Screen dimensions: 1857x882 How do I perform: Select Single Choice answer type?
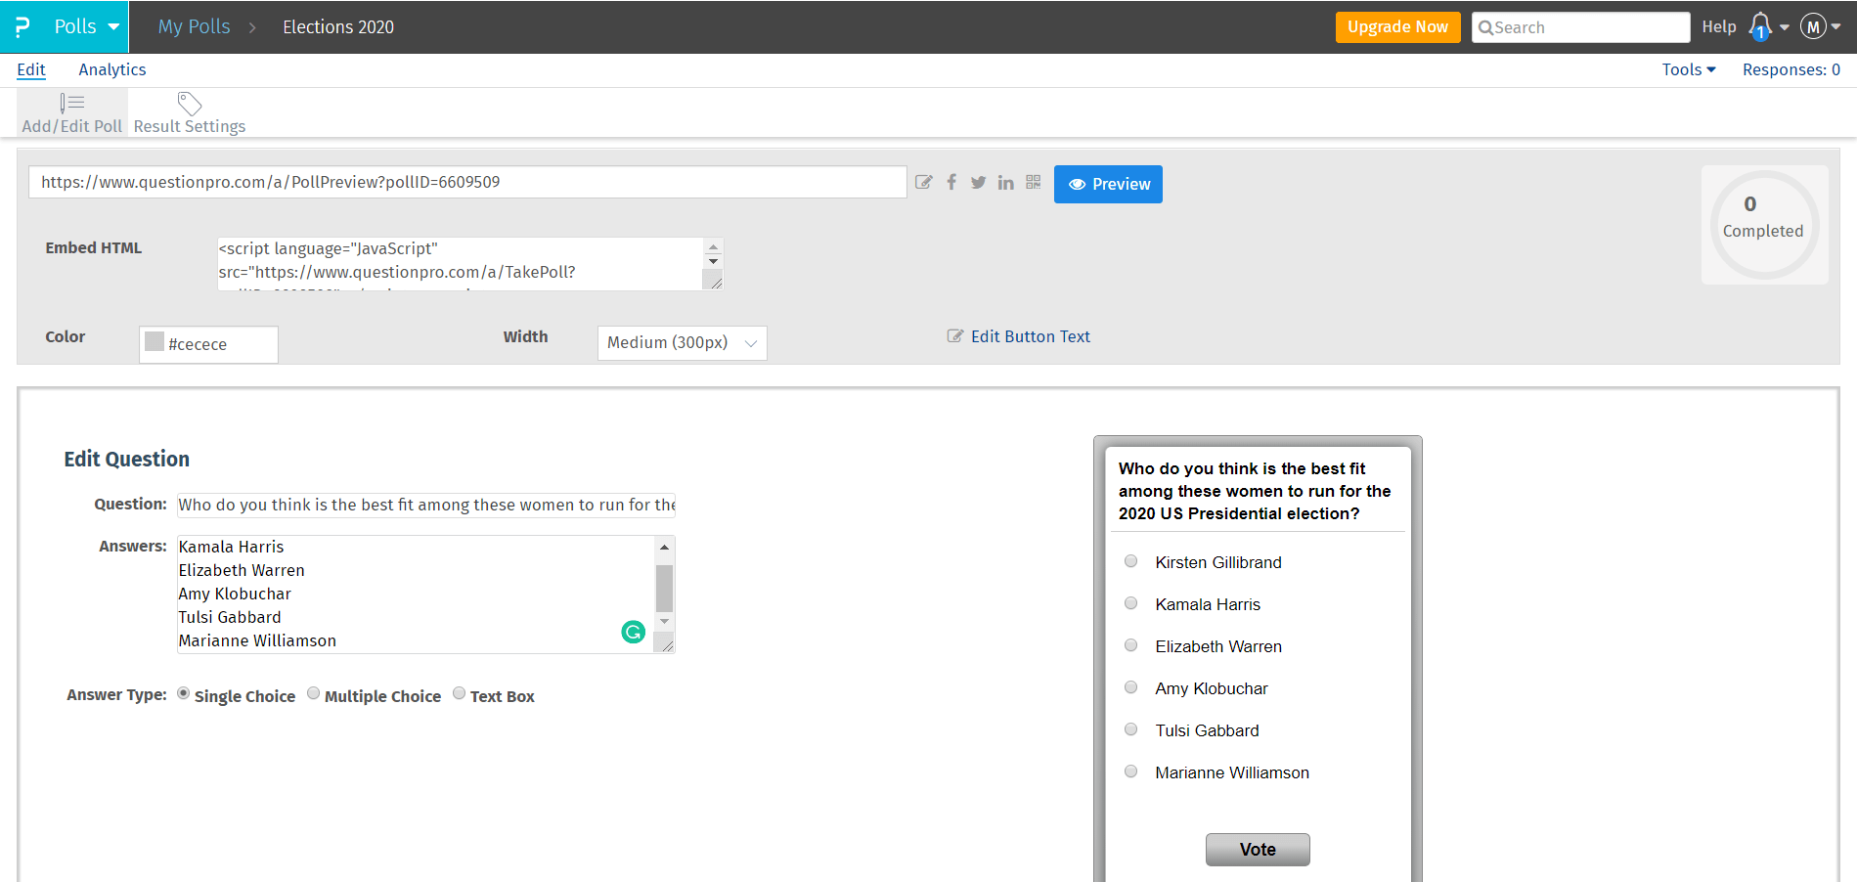tap(184, 693)
